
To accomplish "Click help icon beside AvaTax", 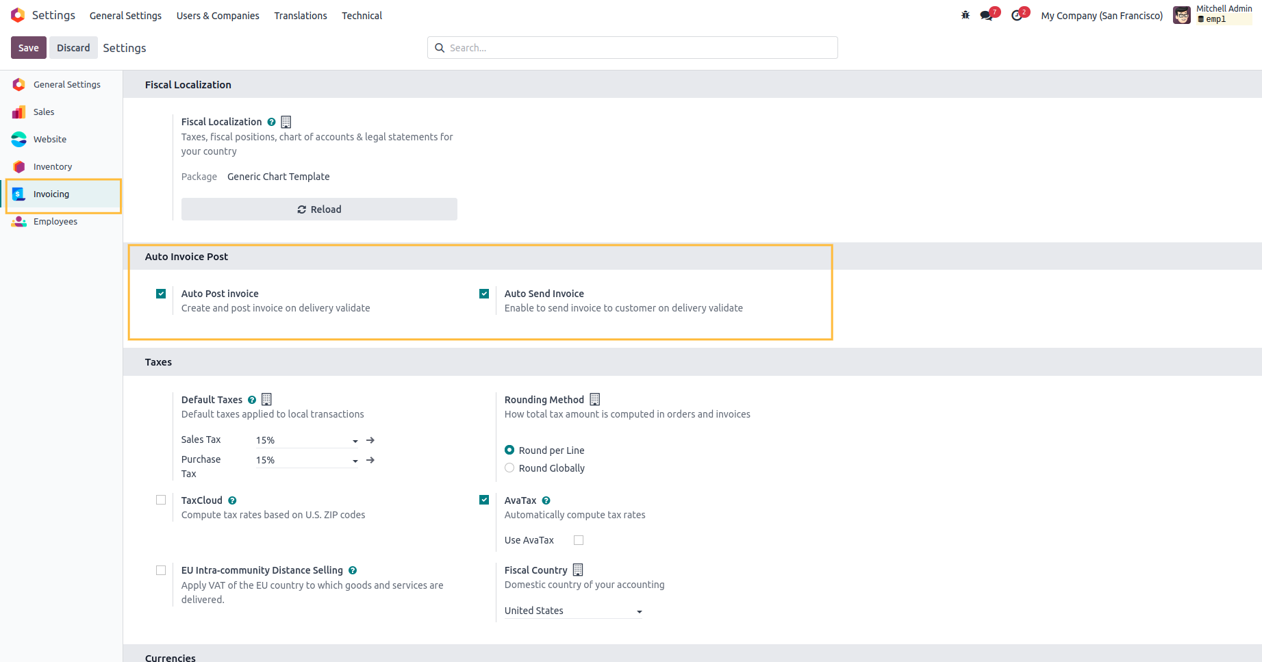I will [x=546, y=500].
